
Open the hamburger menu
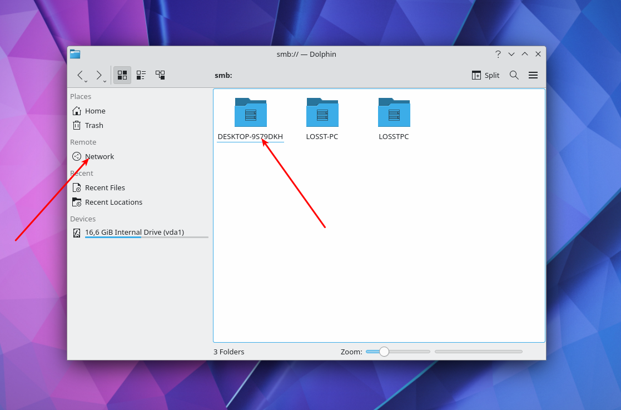533,75
